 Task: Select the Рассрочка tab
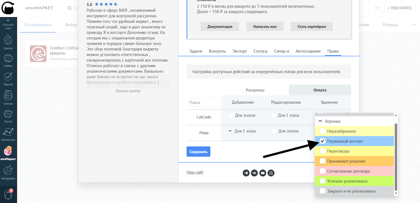point(255,90)
